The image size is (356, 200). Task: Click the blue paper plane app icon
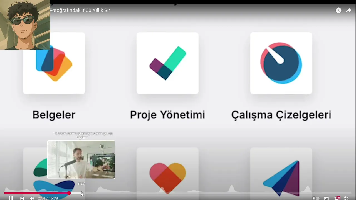click(281, 178)
